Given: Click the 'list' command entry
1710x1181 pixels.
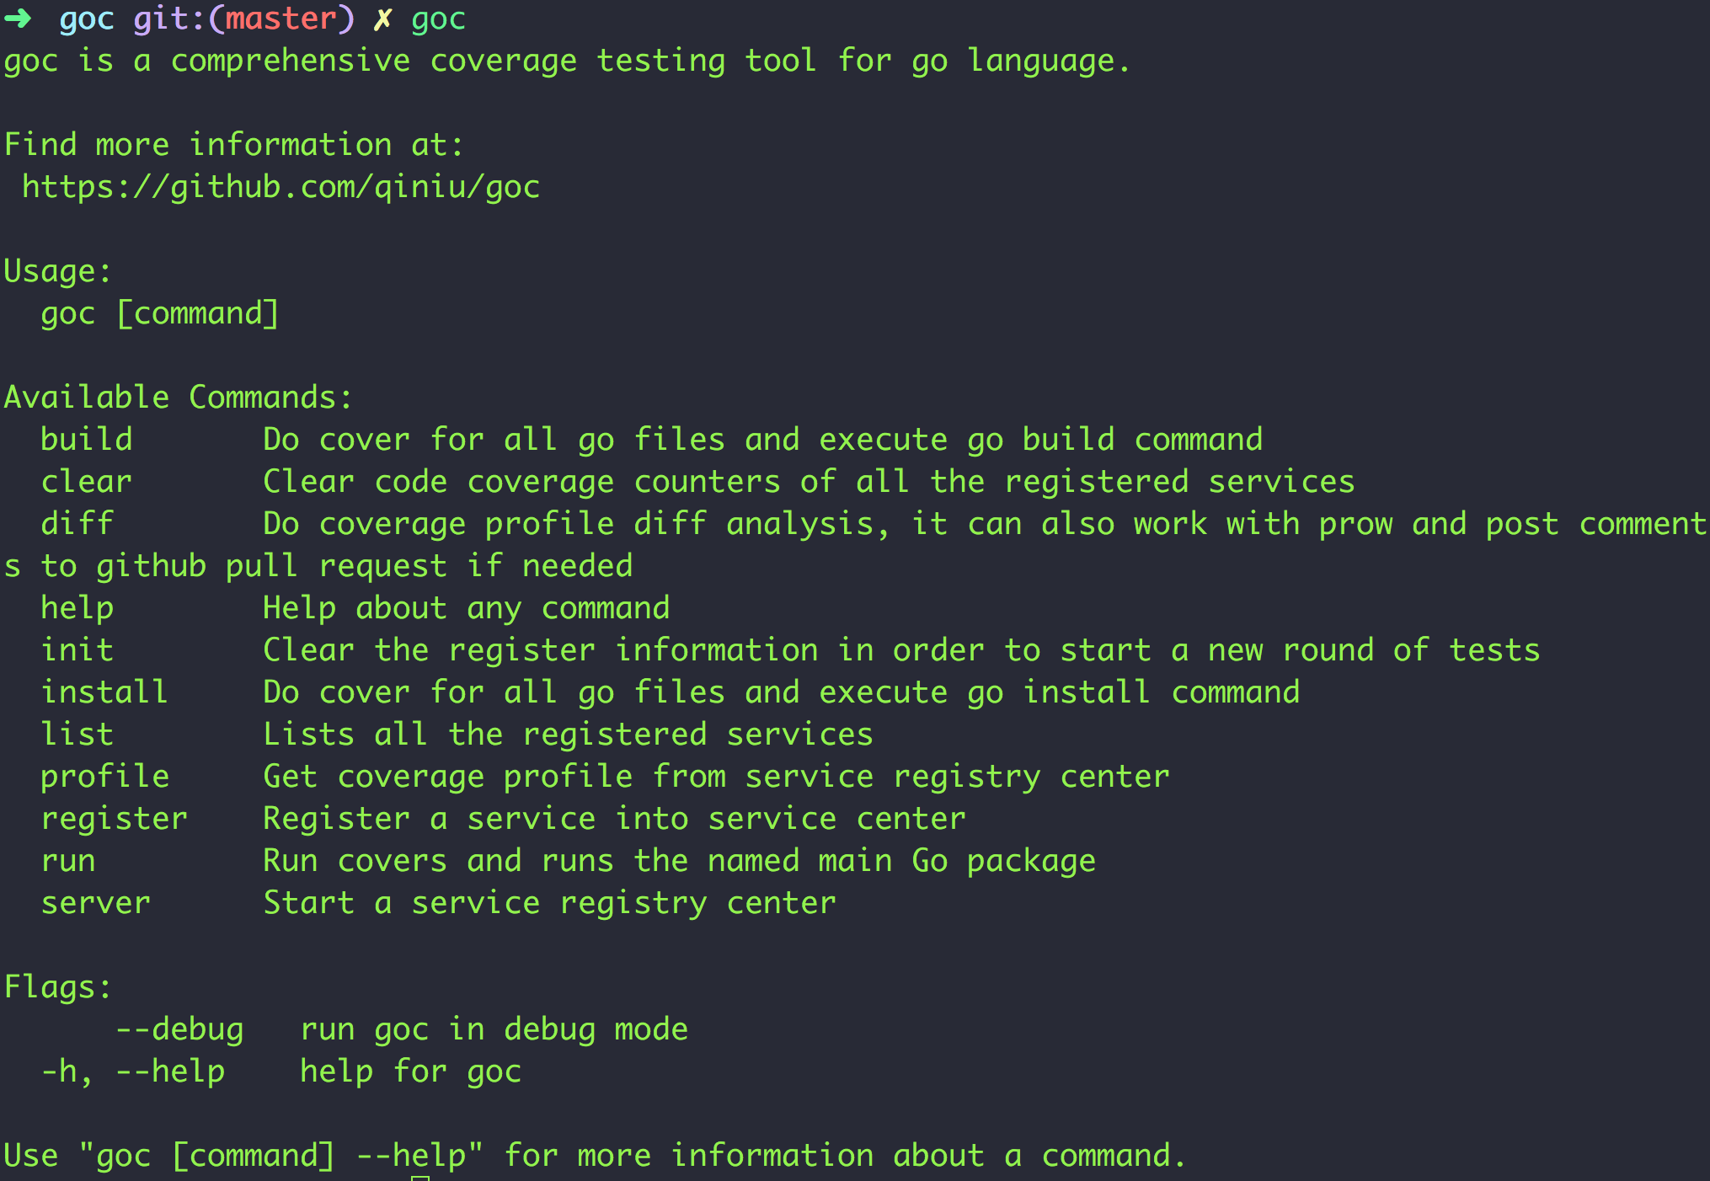Looking at the screenshot, I should pyautogui.click(x=77, y=735).
